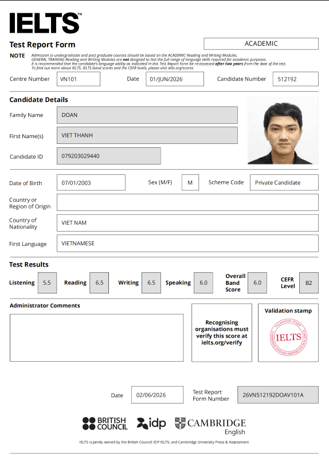Screen dimensions: 329x466
Task: Click the Writing score box 6.5
Action: (151, 283)
